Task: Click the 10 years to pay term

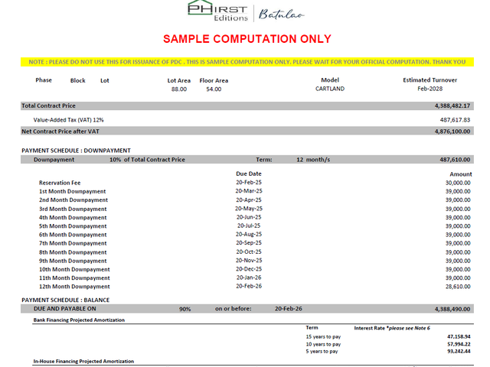Action: 323,344
